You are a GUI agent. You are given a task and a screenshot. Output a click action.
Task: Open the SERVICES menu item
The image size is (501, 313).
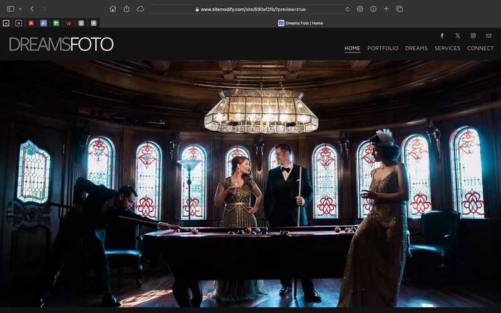click(x=447, y=48)
